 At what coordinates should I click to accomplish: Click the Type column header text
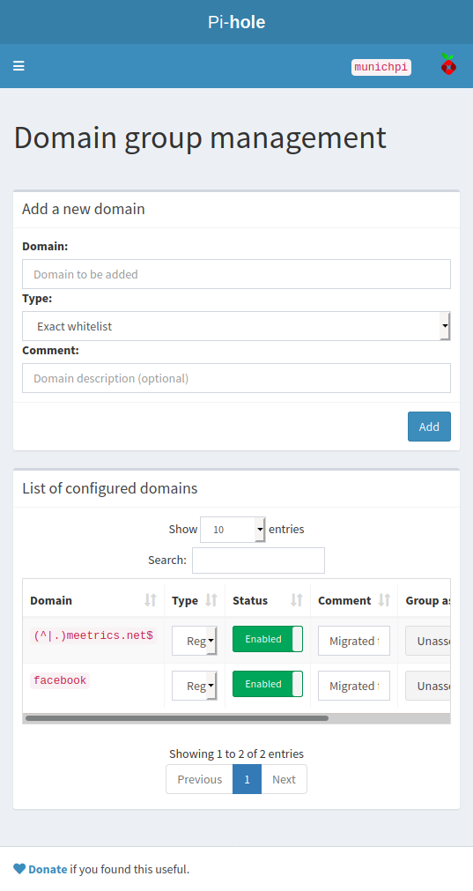pos(185,601)
